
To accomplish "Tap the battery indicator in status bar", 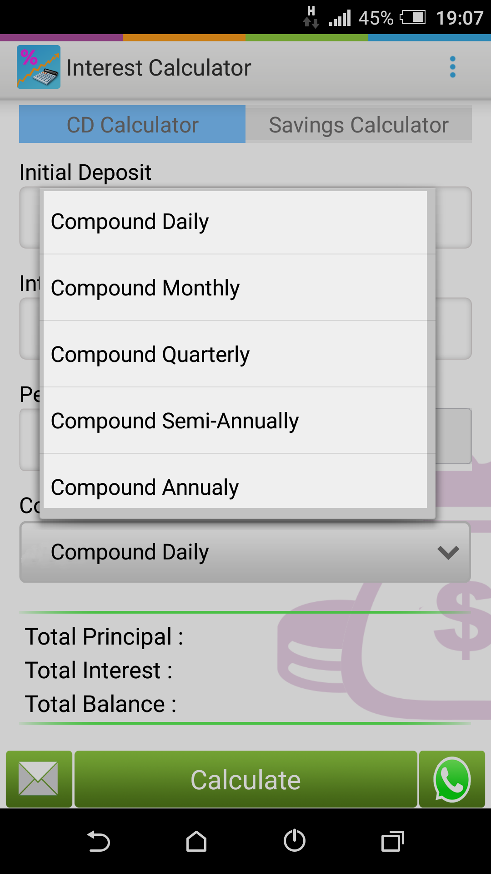I will tap(413, 18).
